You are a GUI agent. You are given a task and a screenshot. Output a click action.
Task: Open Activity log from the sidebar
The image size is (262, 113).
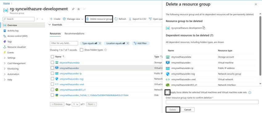point(13,31)
